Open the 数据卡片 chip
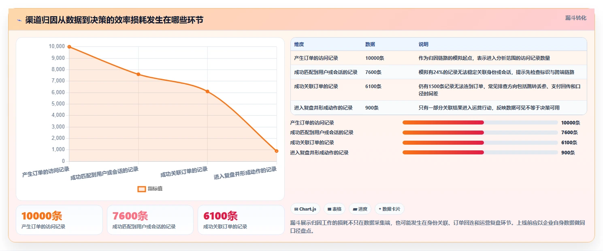The width and height of the screenshot is (603, 251). pos(389,209)
